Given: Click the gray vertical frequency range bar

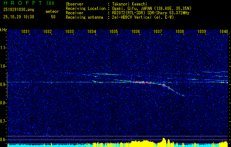Looking at the screenshot, I should click(x=7, y=85).
